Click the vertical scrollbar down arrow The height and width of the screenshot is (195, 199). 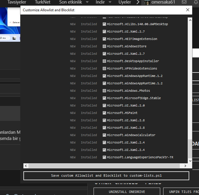190,161
